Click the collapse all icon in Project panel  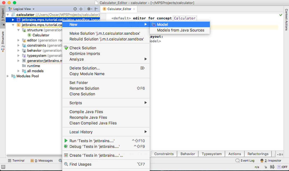[x=81, y=9]
